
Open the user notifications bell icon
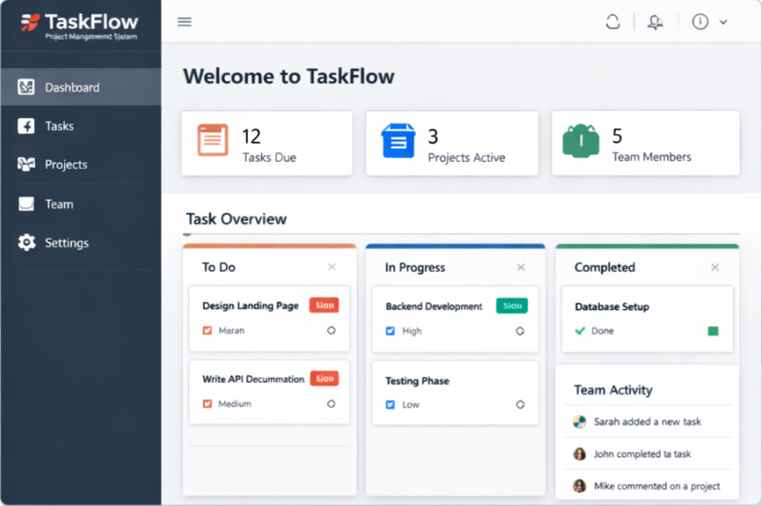click(x=655, y=22)
